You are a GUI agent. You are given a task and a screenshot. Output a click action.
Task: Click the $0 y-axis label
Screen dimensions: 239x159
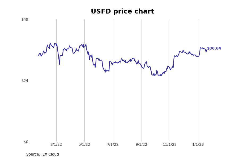pos(26,142)
